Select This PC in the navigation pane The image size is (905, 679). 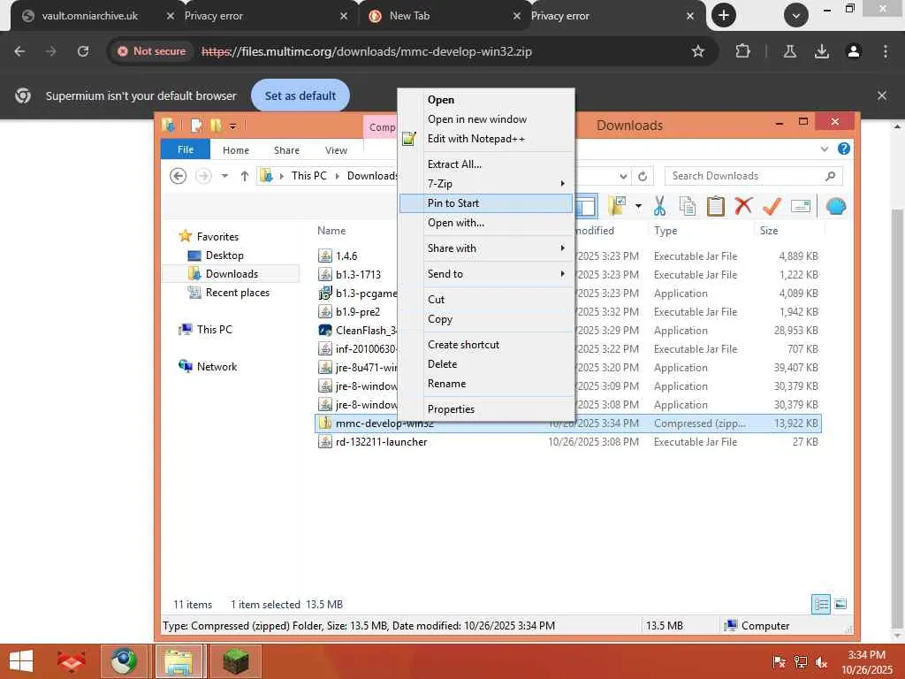click(214, 330)
